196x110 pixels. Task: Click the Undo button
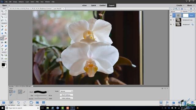click(18, 103)
